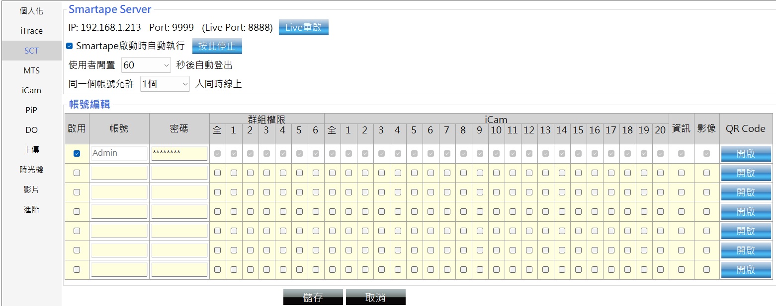Check last row 群組權限 全 checkbox

(x=217, y=270)
